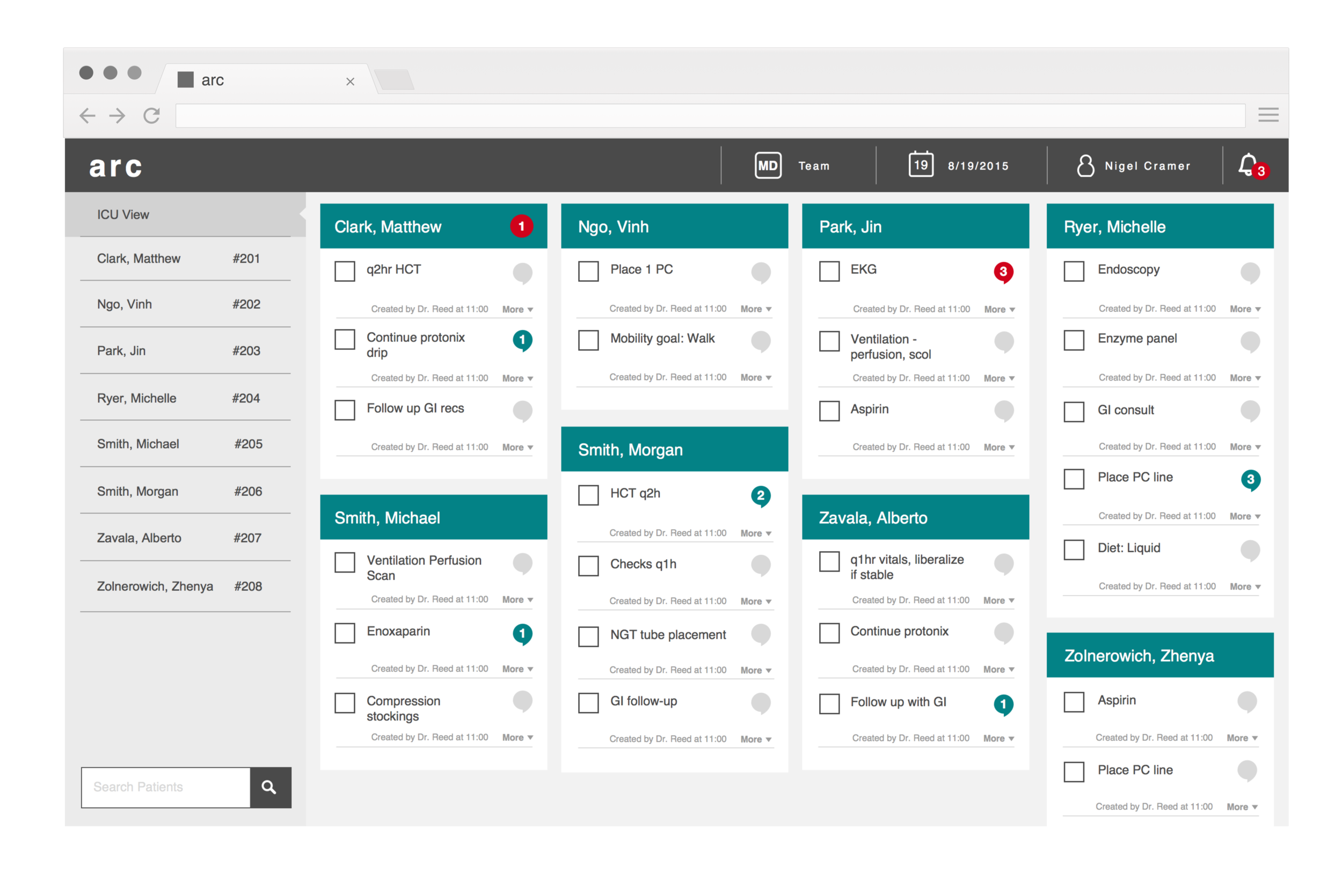Click the notification bell icon
Screen dimensions: 1342x871
(x=1248, y=165)
